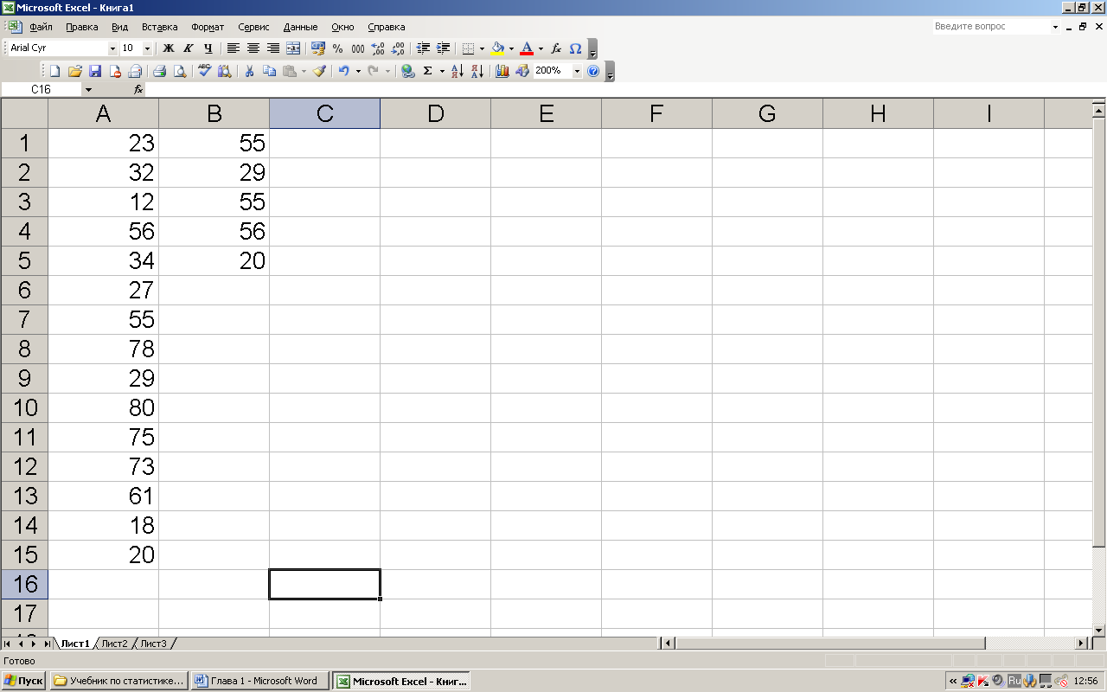
Task: Toggle bold formatting (Ж button)
Action: point(169,48)
